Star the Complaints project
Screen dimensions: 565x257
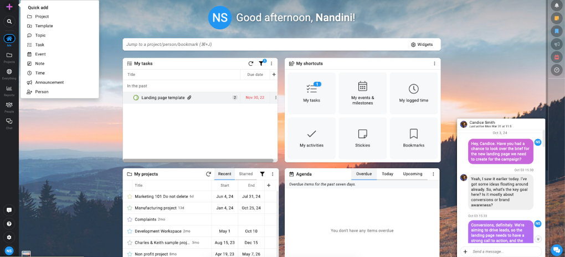tap(130, 219)
